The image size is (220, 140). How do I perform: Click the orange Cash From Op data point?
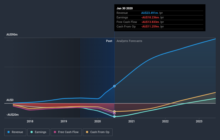[x=114, y=111]
